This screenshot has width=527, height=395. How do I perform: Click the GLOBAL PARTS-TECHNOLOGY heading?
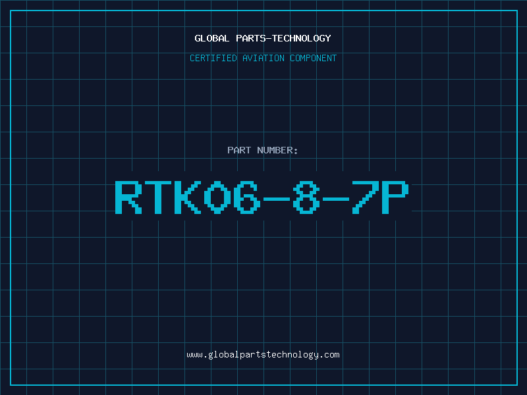tap(263, 38)
